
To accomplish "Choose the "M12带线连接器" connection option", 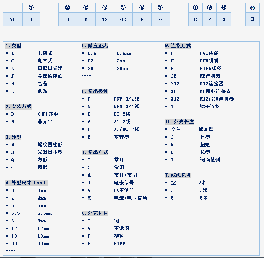I will click(216, 99).
